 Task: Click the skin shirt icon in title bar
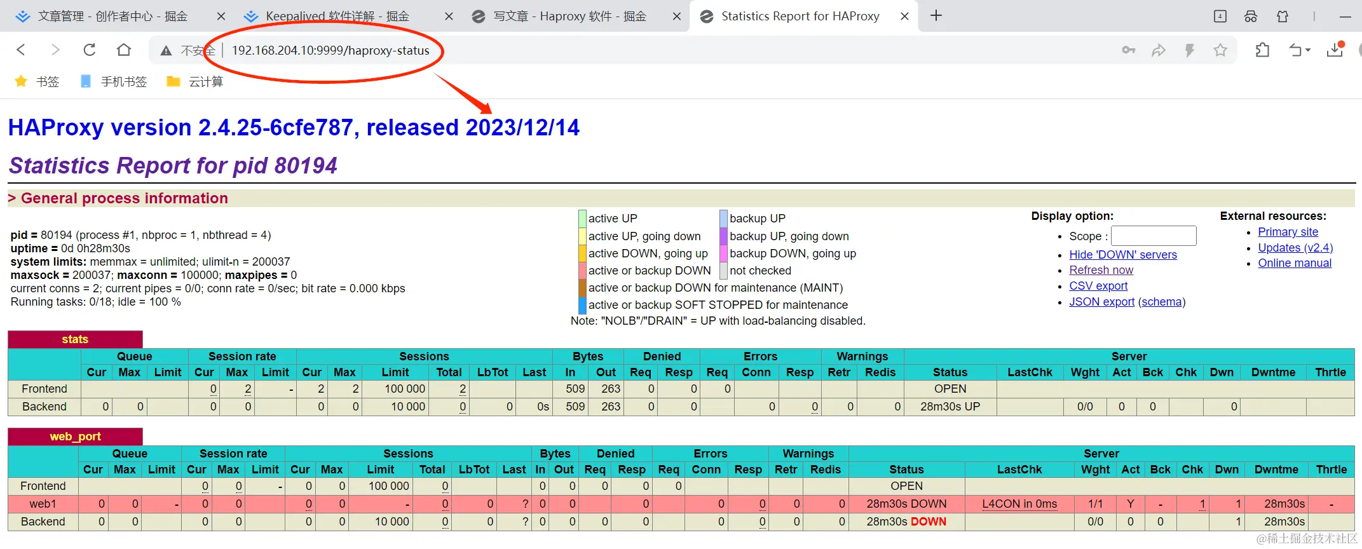tap(1283, 17)
